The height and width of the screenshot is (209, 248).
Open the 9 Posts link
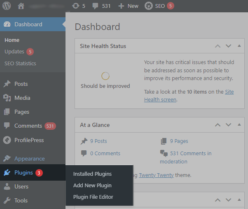[98, 141]
